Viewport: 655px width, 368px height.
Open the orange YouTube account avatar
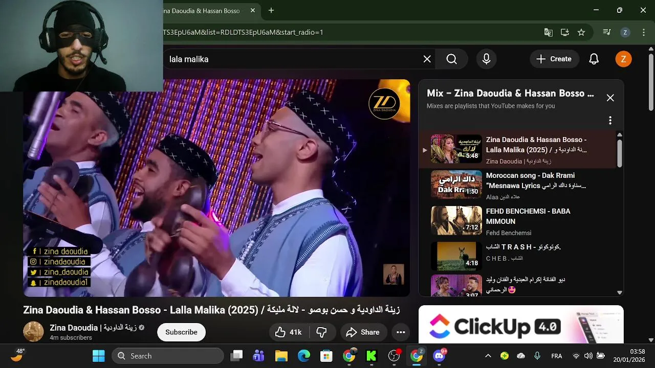(623, 59)
